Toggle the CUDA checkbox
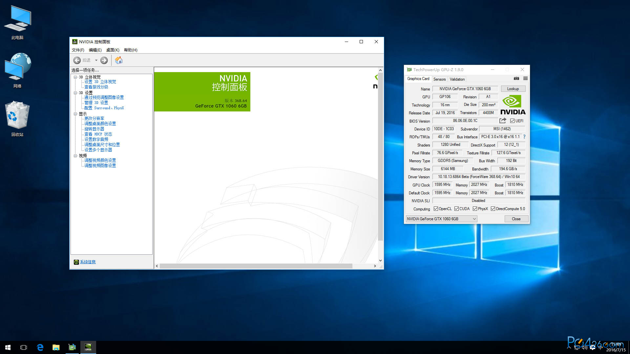 pos(456,209)
